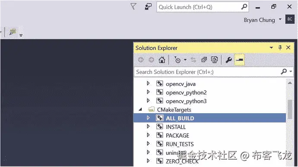
Task: Select the ALL_BUILD project
Action: (180, 118)
